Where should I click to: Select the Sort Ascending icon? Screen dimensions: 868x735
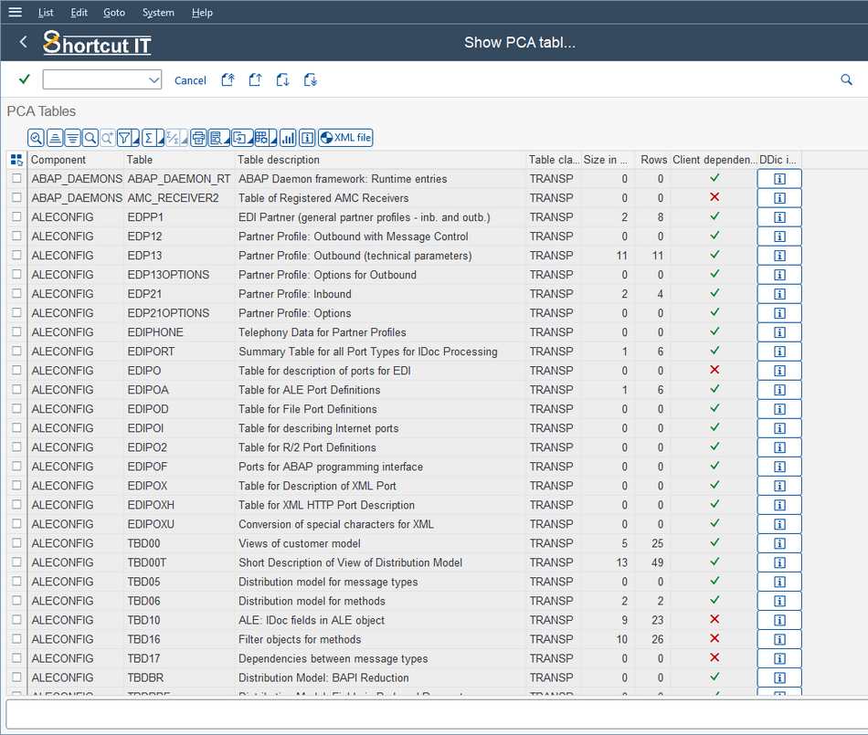tap(55, 137)
